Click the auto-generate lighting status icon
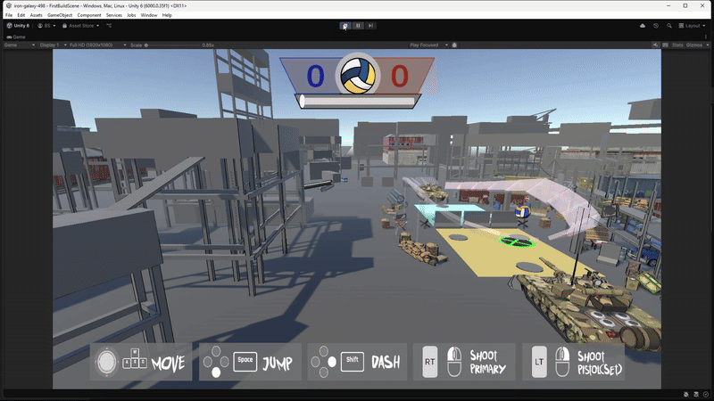 [x=686, y=394]
